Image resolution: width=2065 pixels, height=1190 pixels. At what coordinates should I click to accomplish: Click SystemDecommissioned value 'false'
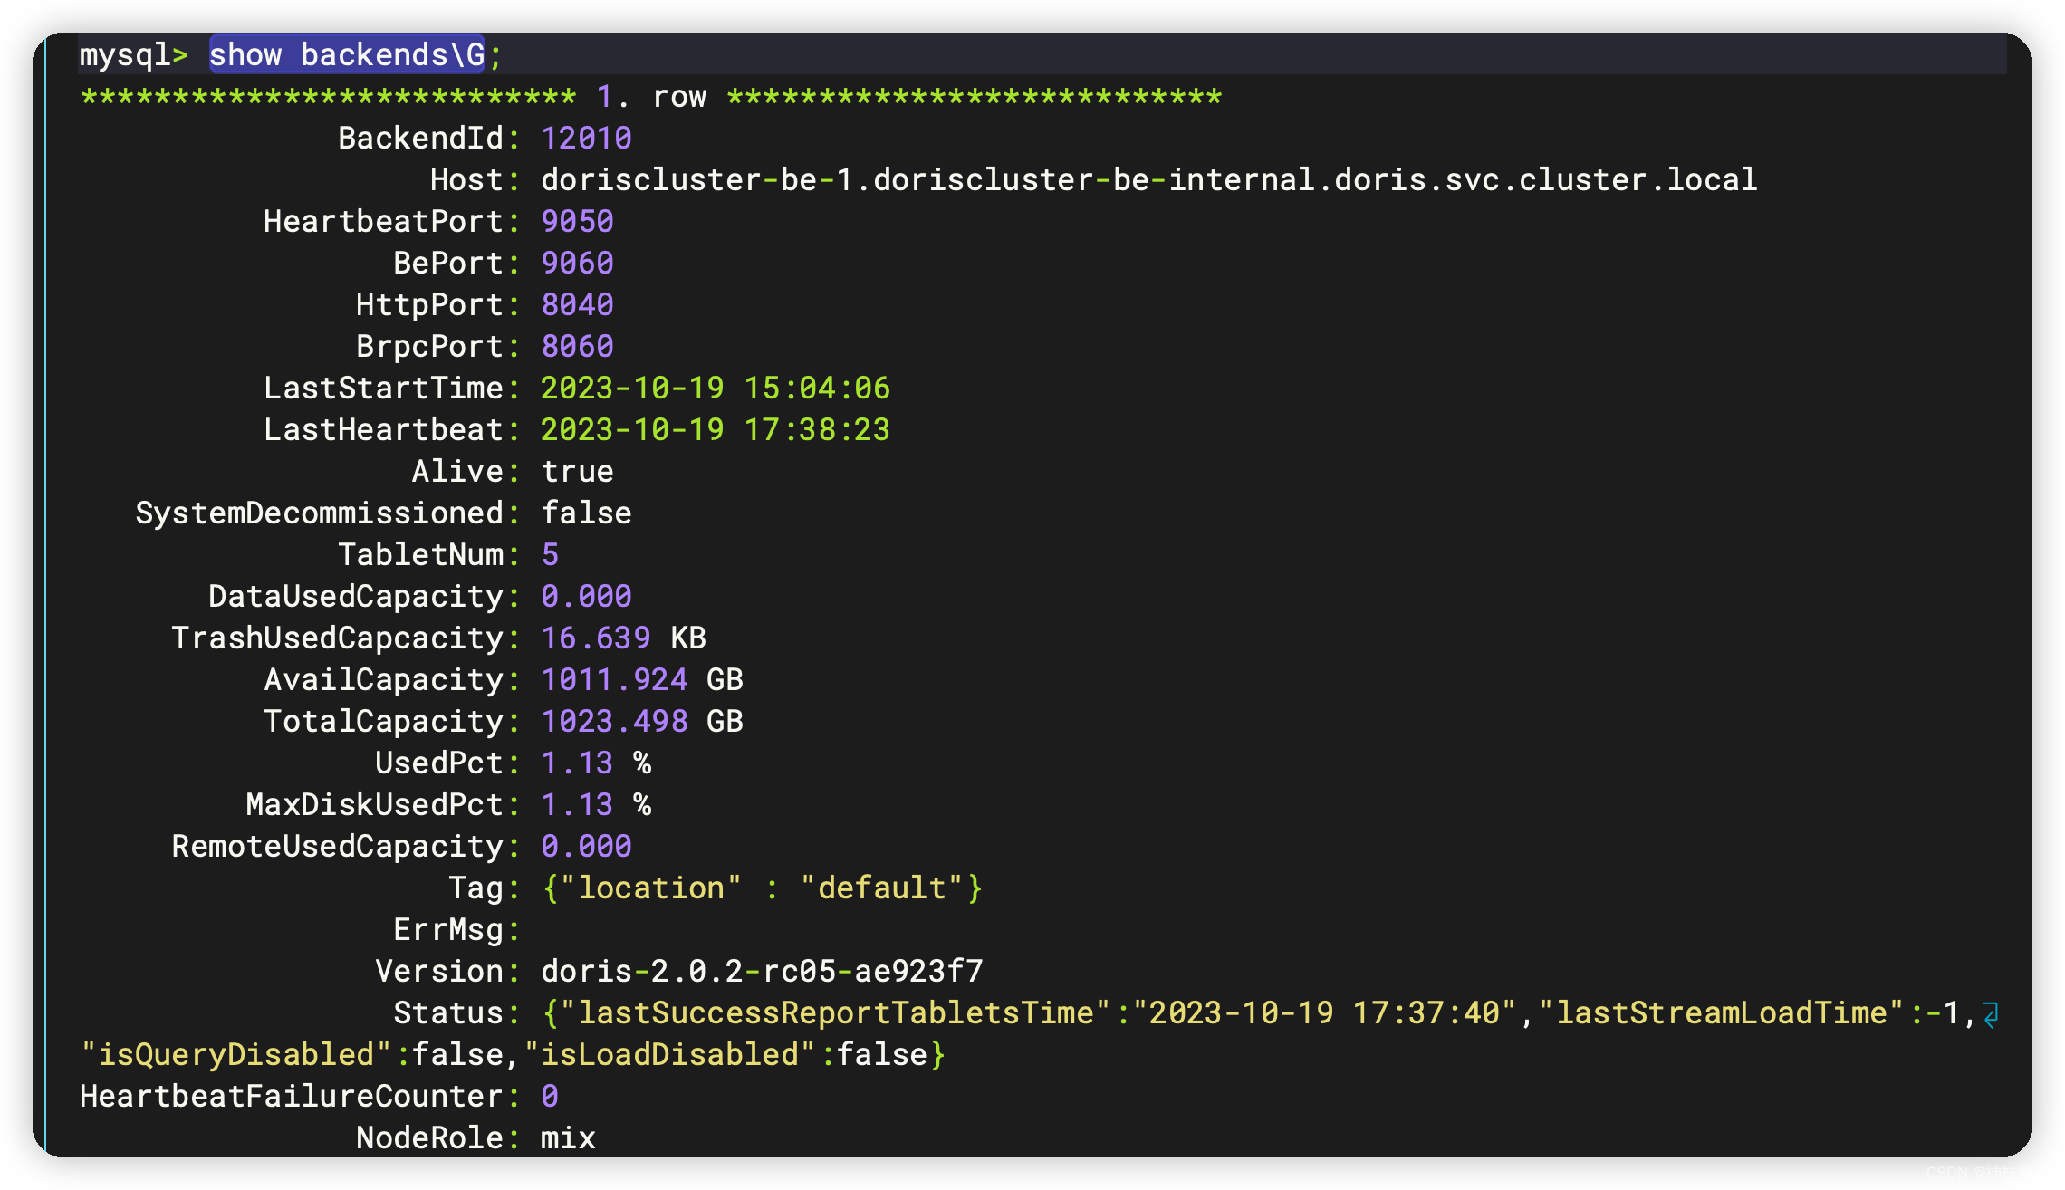(586, 513)
